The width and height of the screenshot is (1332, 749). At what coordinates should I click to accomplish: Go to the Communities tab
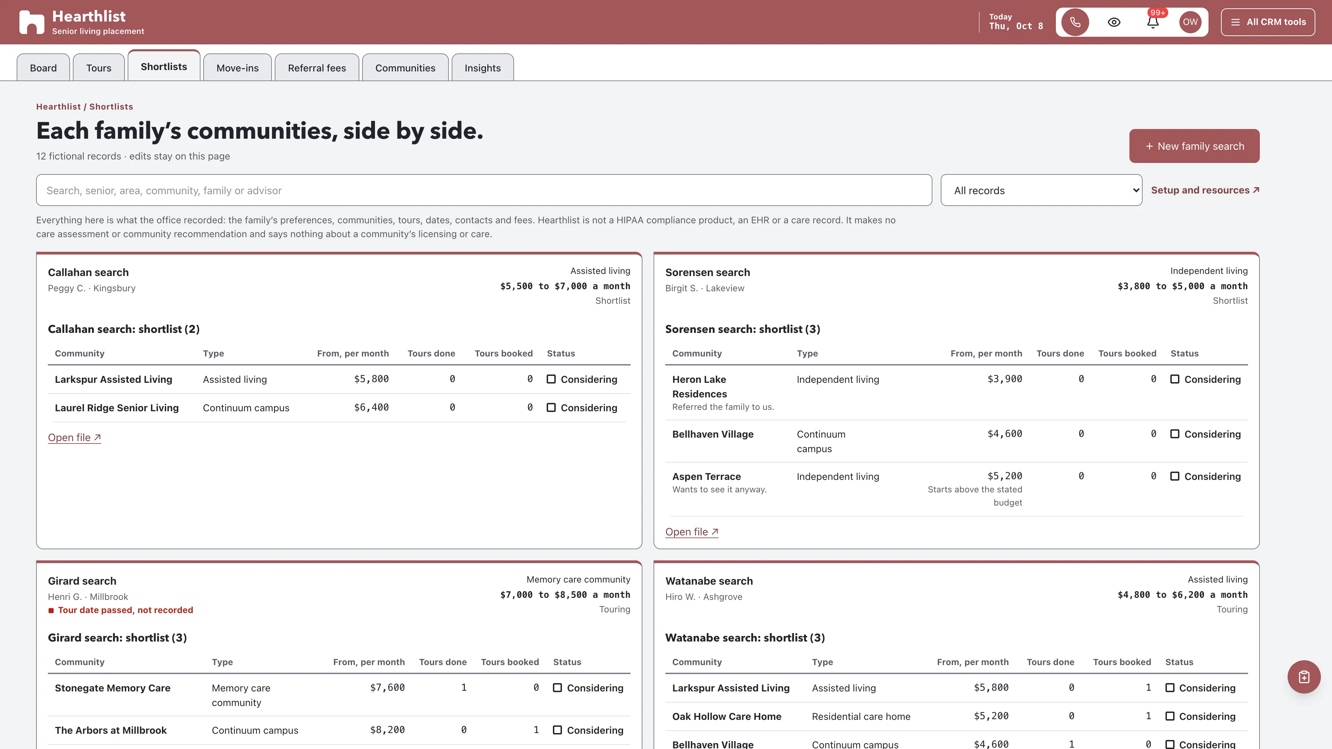tap(405, 68)
